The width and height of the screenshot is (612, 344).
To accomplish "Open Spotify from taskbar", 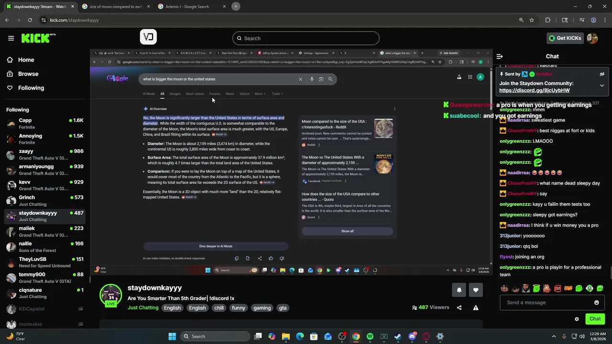I will [370, 336].
